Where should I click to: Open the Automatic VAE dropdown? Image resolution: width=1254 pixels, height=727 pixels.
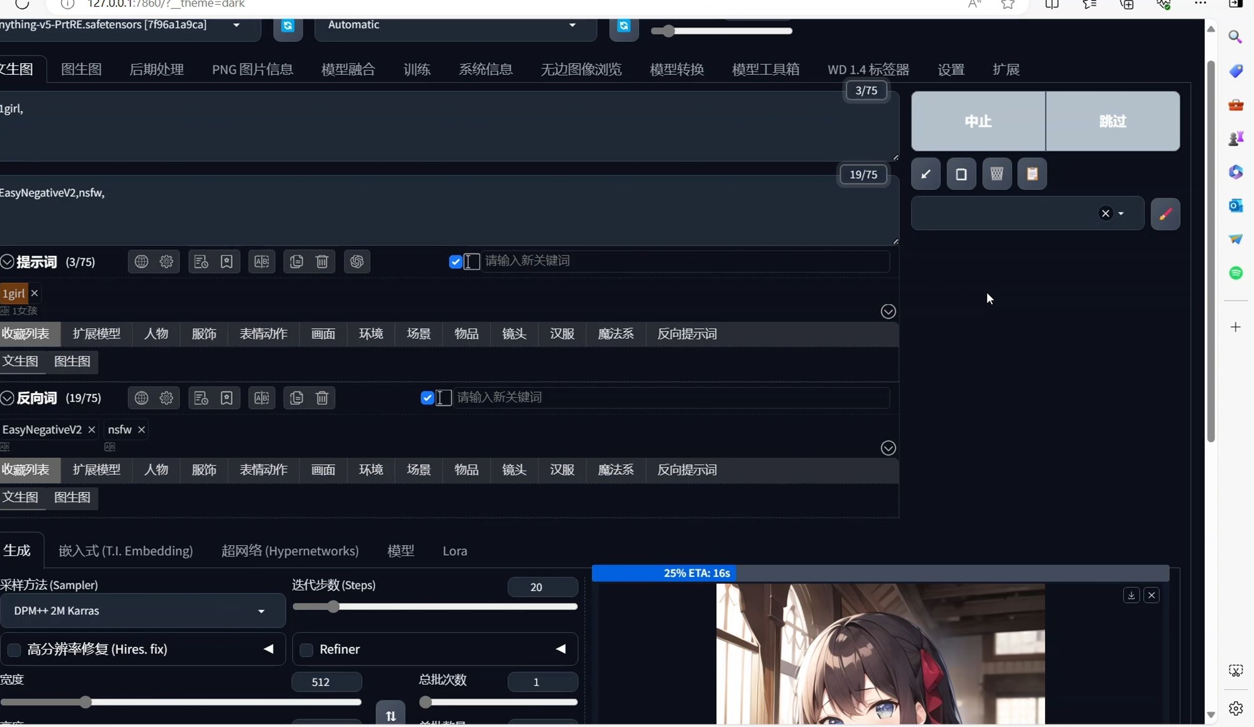pos(572,25)
